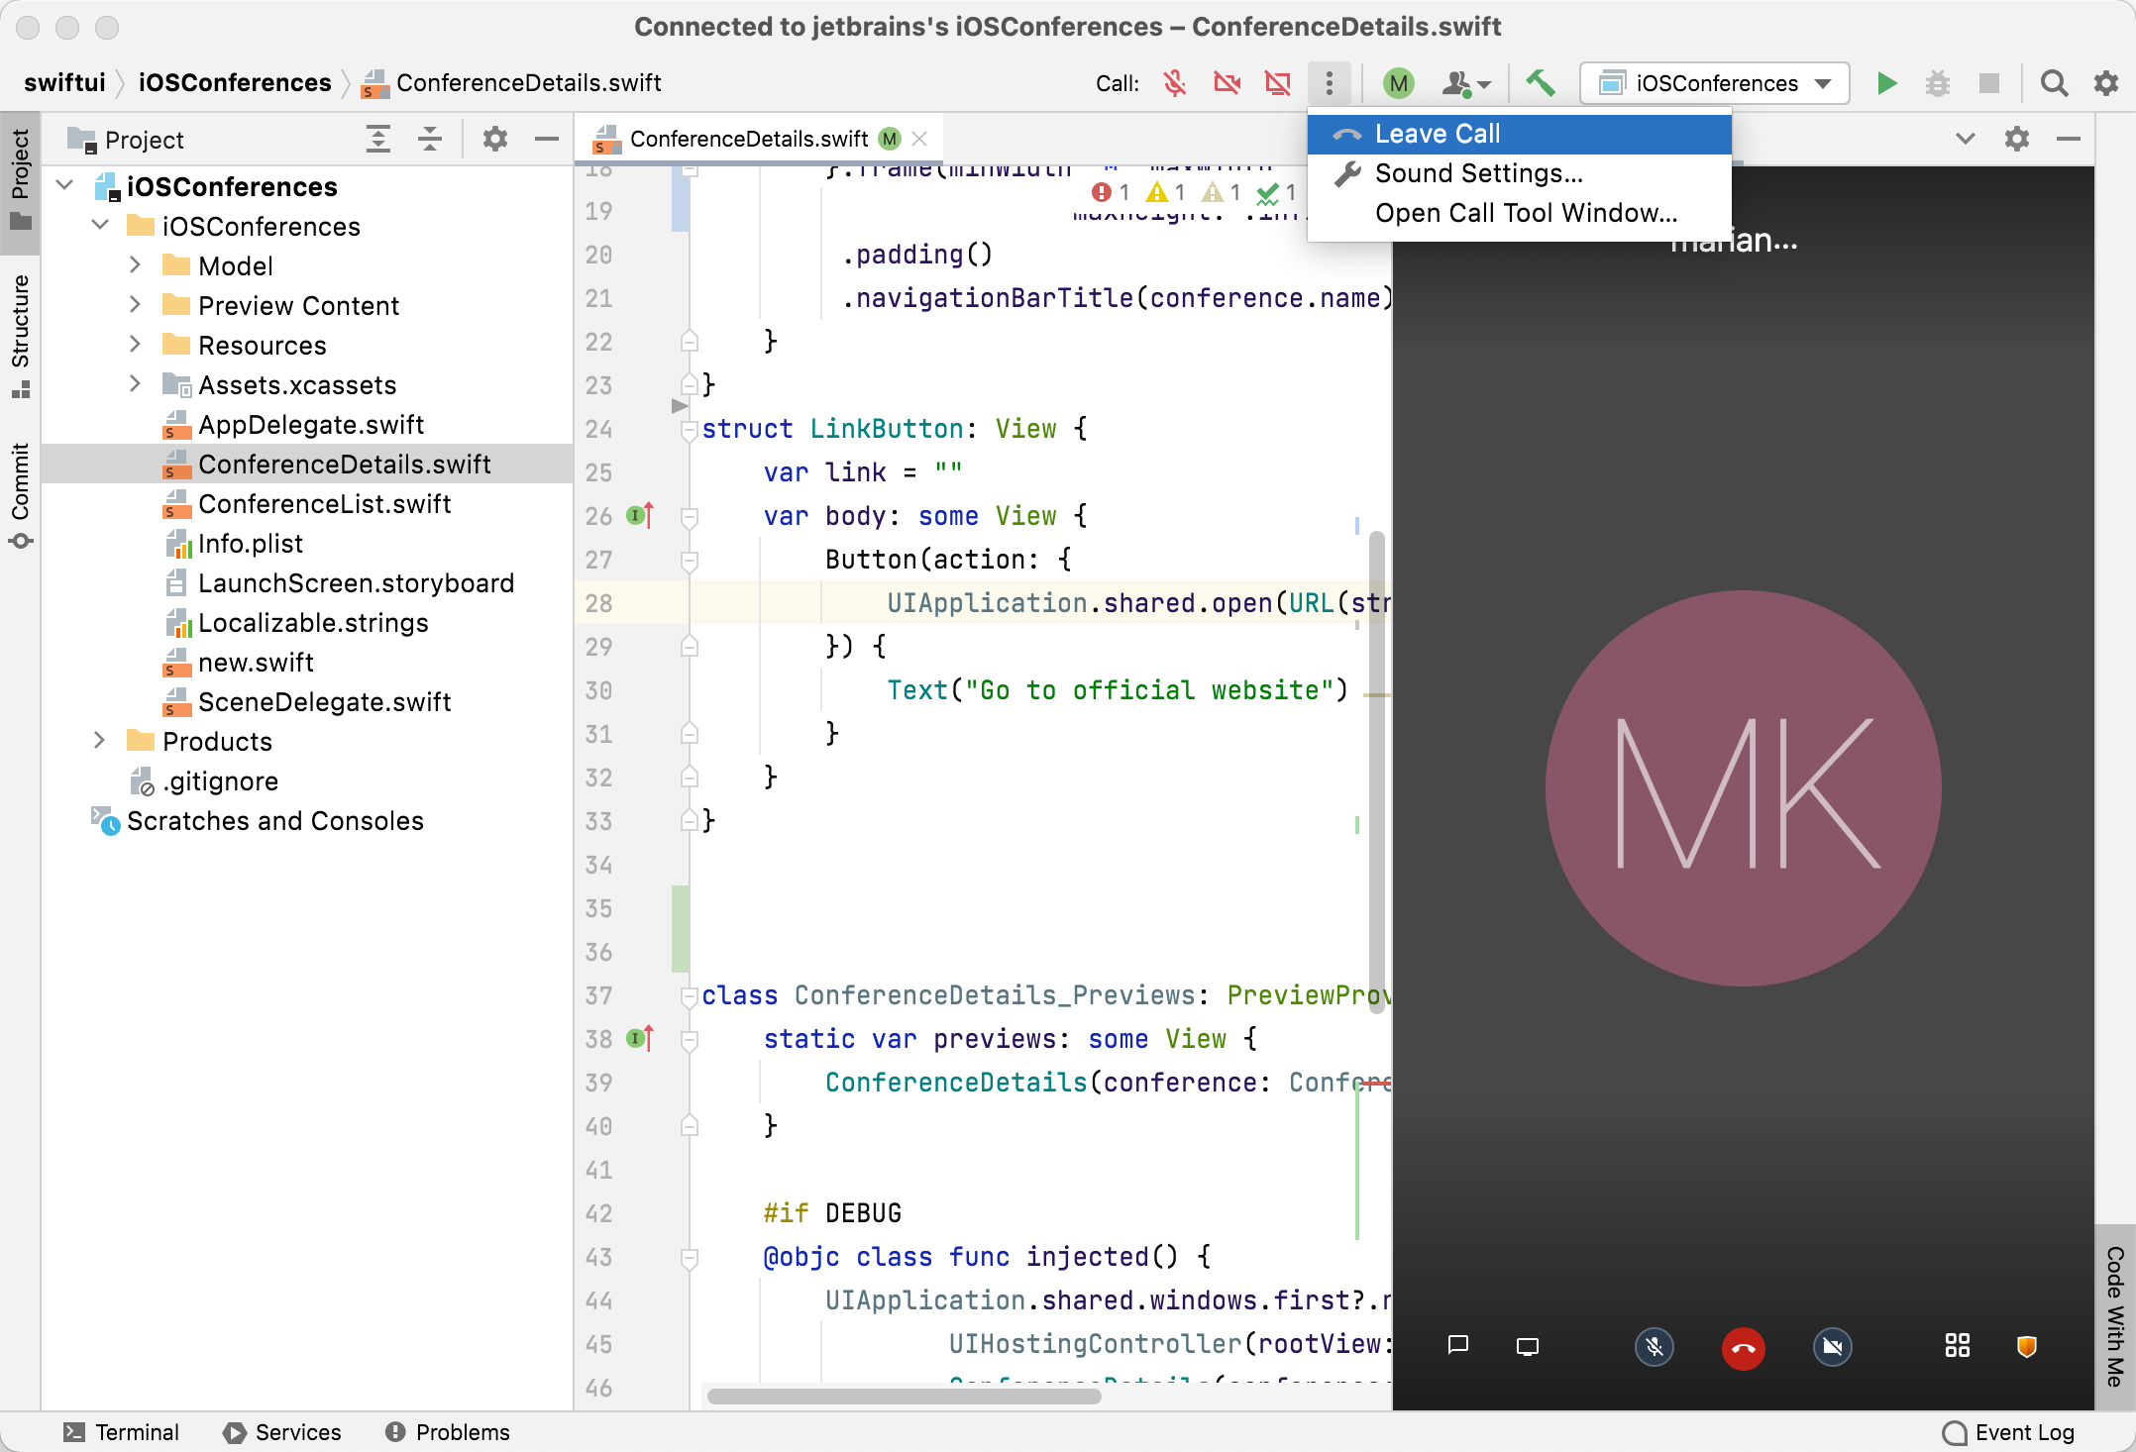
Task: Open the call options three-dot menu
Action: [1330, 83]
